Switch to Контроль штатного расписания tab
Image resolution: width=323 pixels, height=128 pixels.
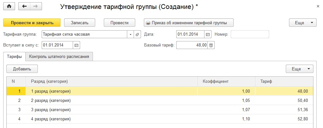[x=59, y=57]
